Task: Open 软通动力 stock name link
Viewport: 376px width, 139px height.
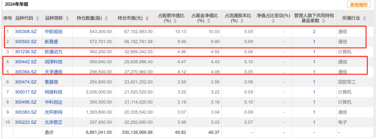Action: 54,52
